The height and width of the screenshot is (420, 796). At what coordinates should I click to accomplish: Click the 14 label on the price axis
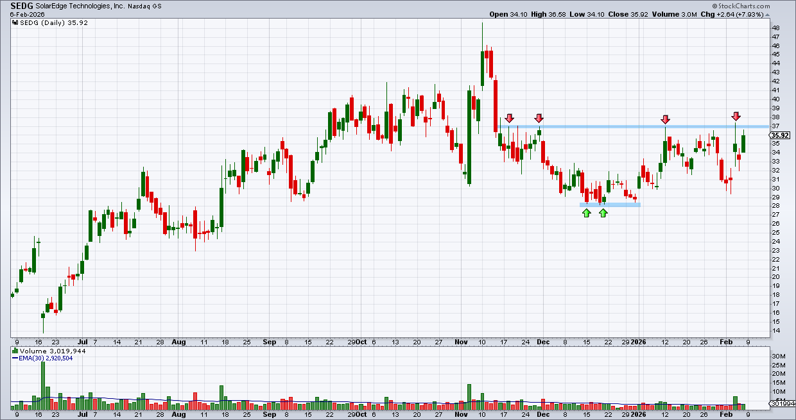point(776,330)
